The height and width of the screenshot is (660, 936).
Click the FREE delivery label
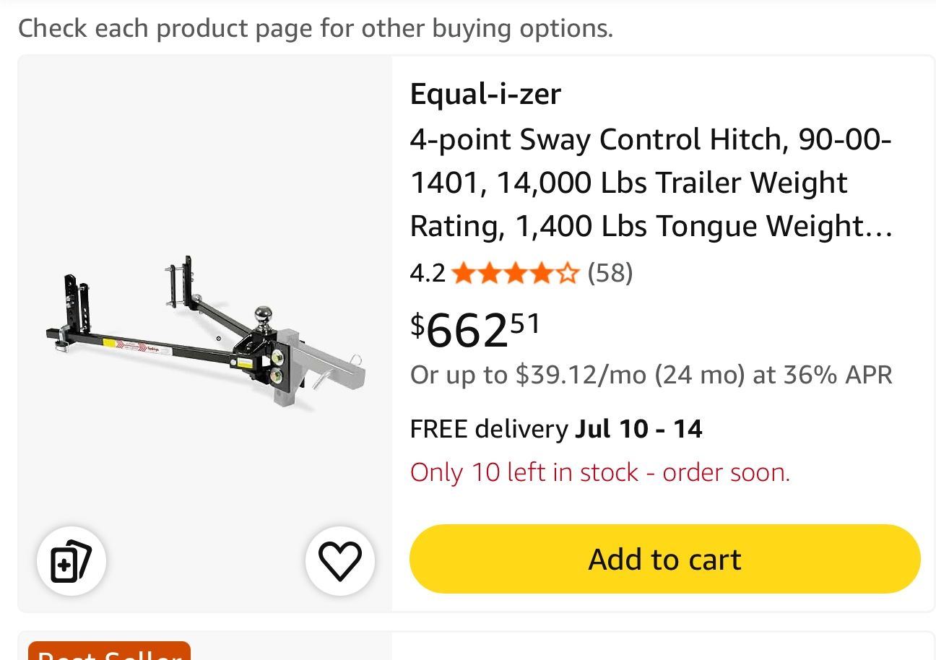coord(489,429)
